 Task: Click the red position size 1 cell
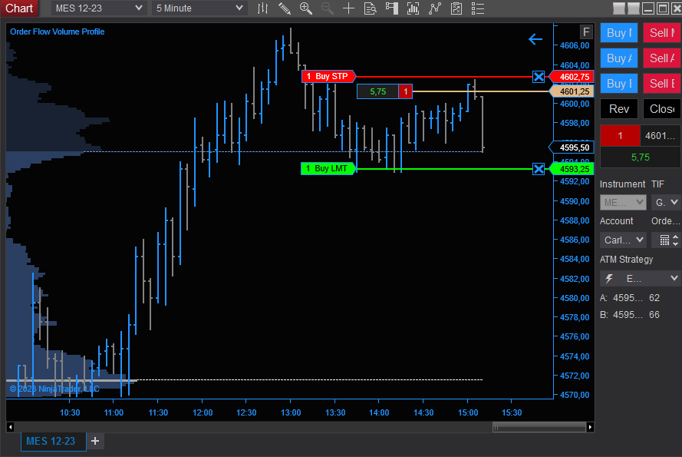coord(620,135)
